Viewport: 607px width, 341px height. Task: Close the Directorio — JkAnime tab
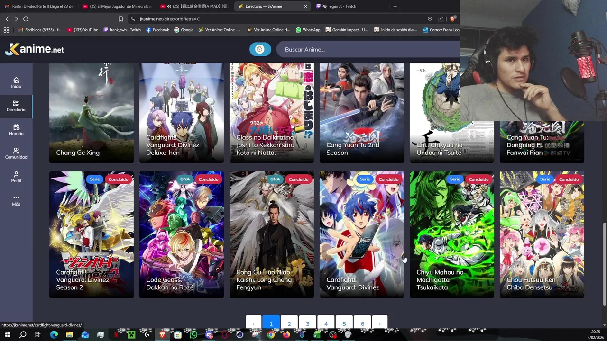pyautogui.click(x=305, y=6)
